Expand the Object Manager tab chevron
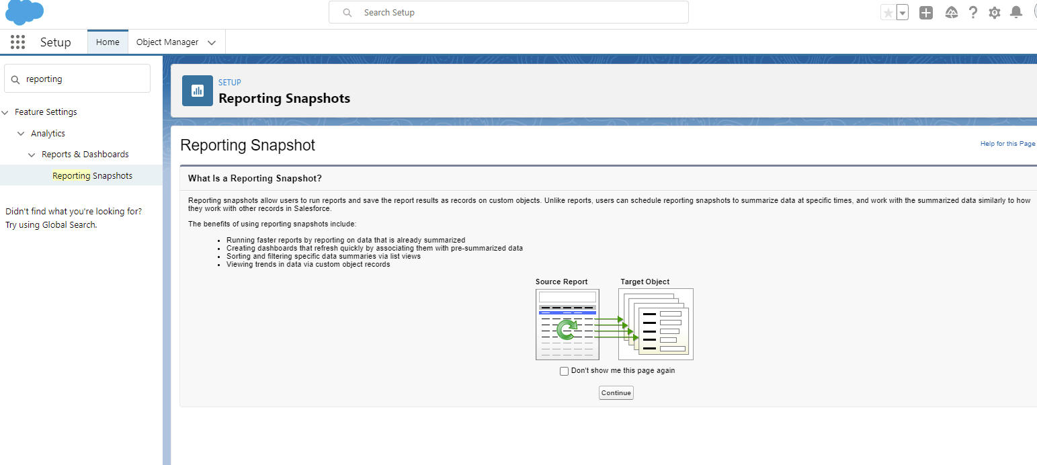1037x465 pixels. click(x=212, y=42)
